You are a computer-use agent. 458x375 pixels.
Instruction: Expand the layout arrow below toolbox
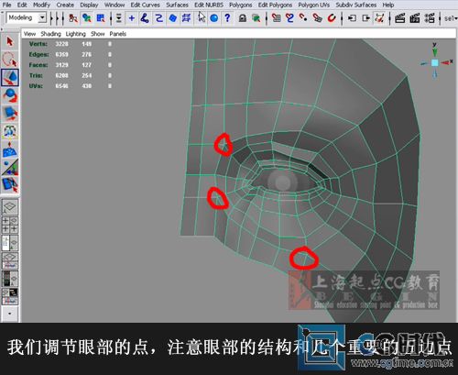(10, 314)
